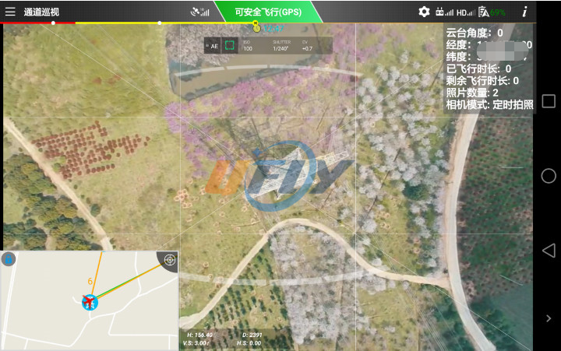Check the GPS satellite signal icon

pos(199,12)
